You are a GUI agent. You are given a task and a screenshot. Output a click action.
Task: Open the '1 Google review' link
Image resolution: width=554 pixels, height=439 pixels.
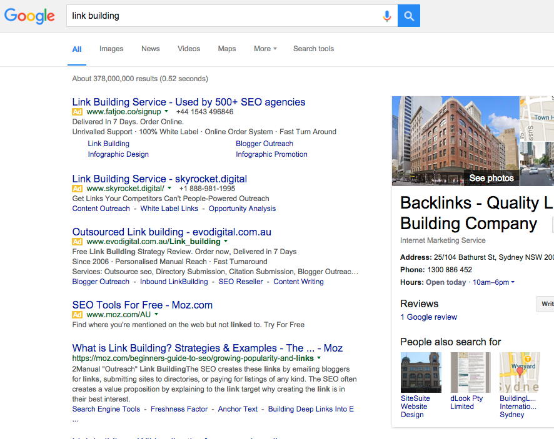click(428, 317)
